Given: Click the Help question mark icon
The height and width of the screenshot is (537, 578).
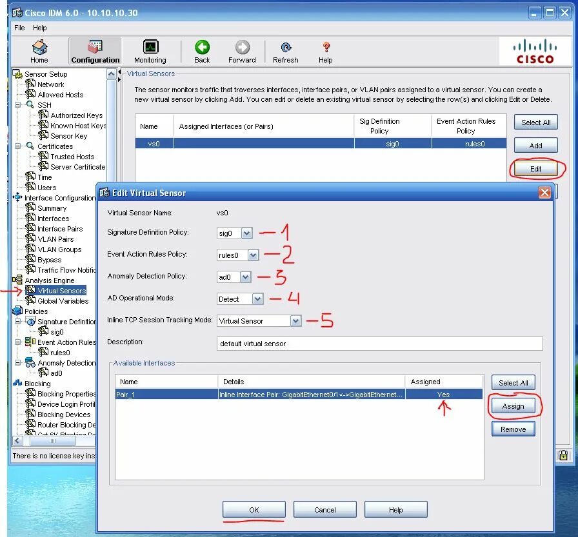Looking at the screenshot, I should click(x=326, y=48).
